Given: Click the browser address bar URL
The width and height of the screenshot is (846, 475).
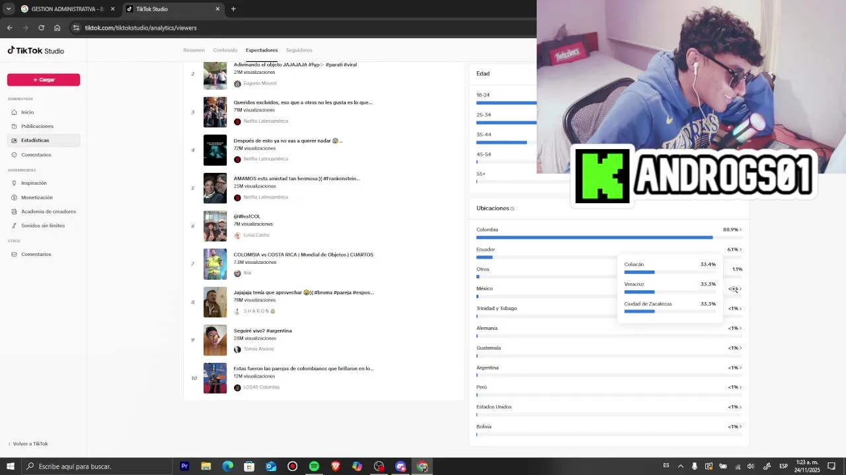Looking at the screenshot, I should pos(141,28).
